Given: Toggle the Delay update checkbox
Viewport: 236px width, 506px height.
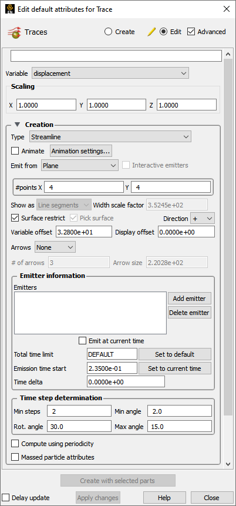Looking at the screenshot, I should 5,498.
